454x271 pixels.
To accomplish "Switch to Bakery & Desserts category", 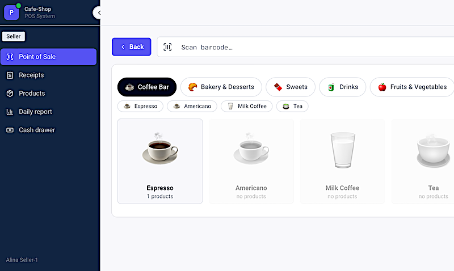I will pos(221,87).
